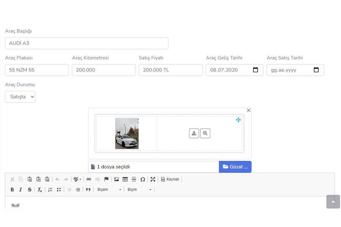Open the Biçem styles dropdown
341x227 pixels.
coord(109,190)
